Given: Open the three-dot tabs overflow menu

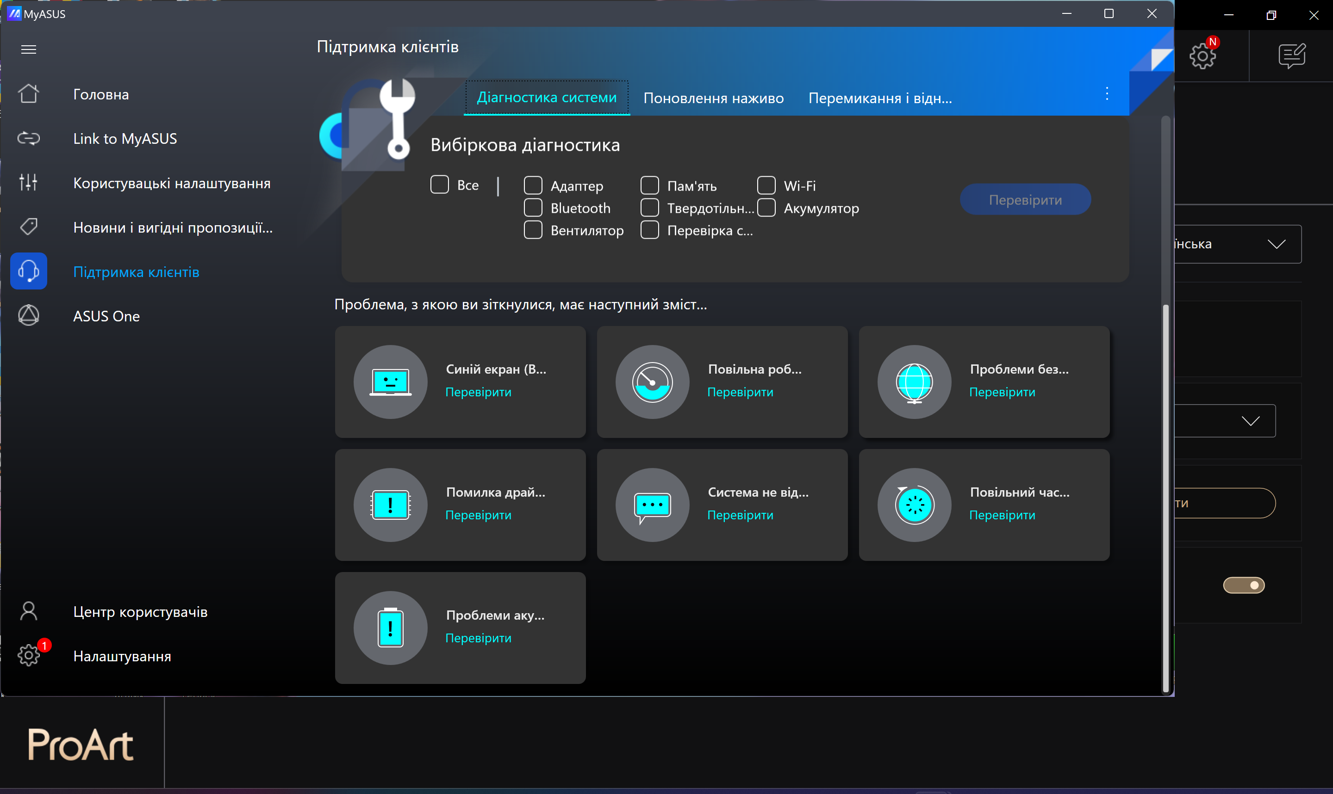Looking at the screenshot, I should 1107,94.
